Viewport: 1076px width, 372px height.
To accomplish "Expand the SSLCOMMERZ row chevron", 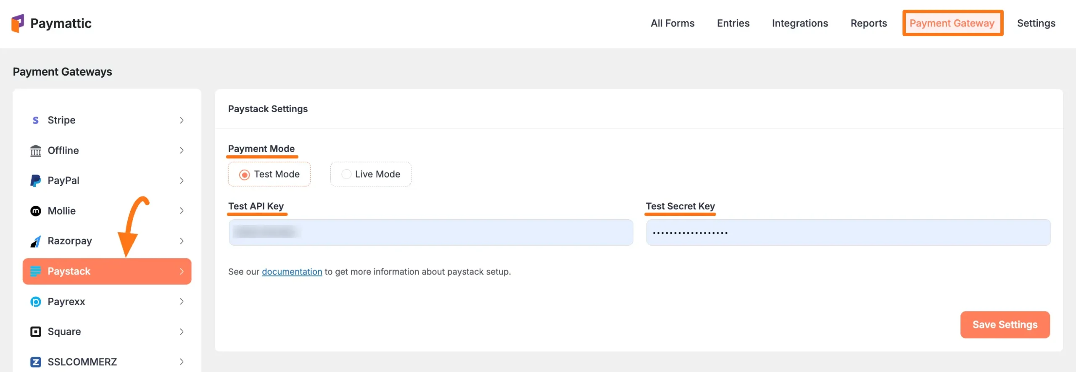I will tap(182, 362).
